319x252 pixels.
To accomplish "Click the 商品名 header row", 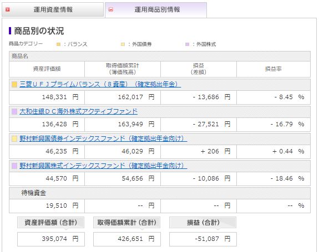I will pyautogui.click(x=160, y=56).
